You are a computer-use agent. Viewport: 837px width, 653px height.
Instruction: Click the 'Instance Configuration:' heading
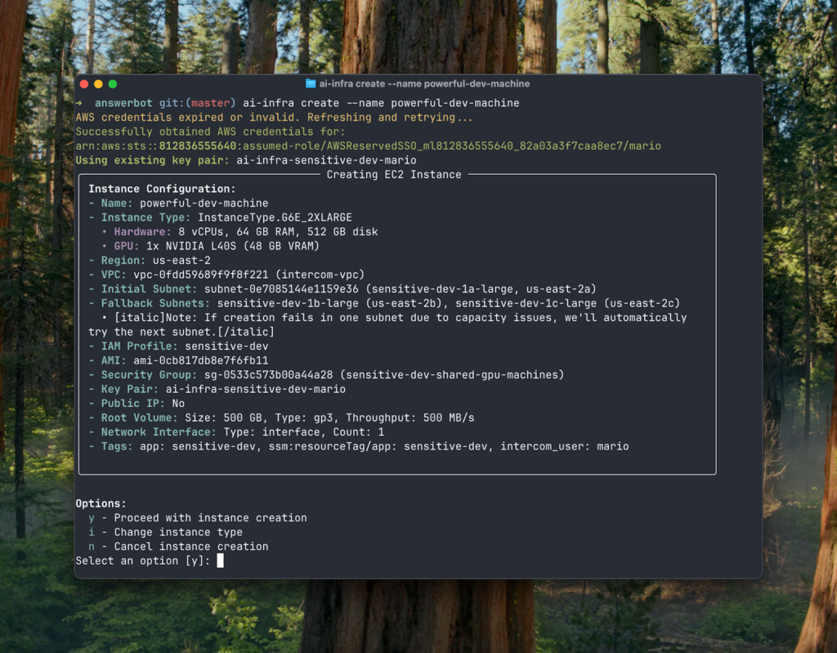coord(162,189)
